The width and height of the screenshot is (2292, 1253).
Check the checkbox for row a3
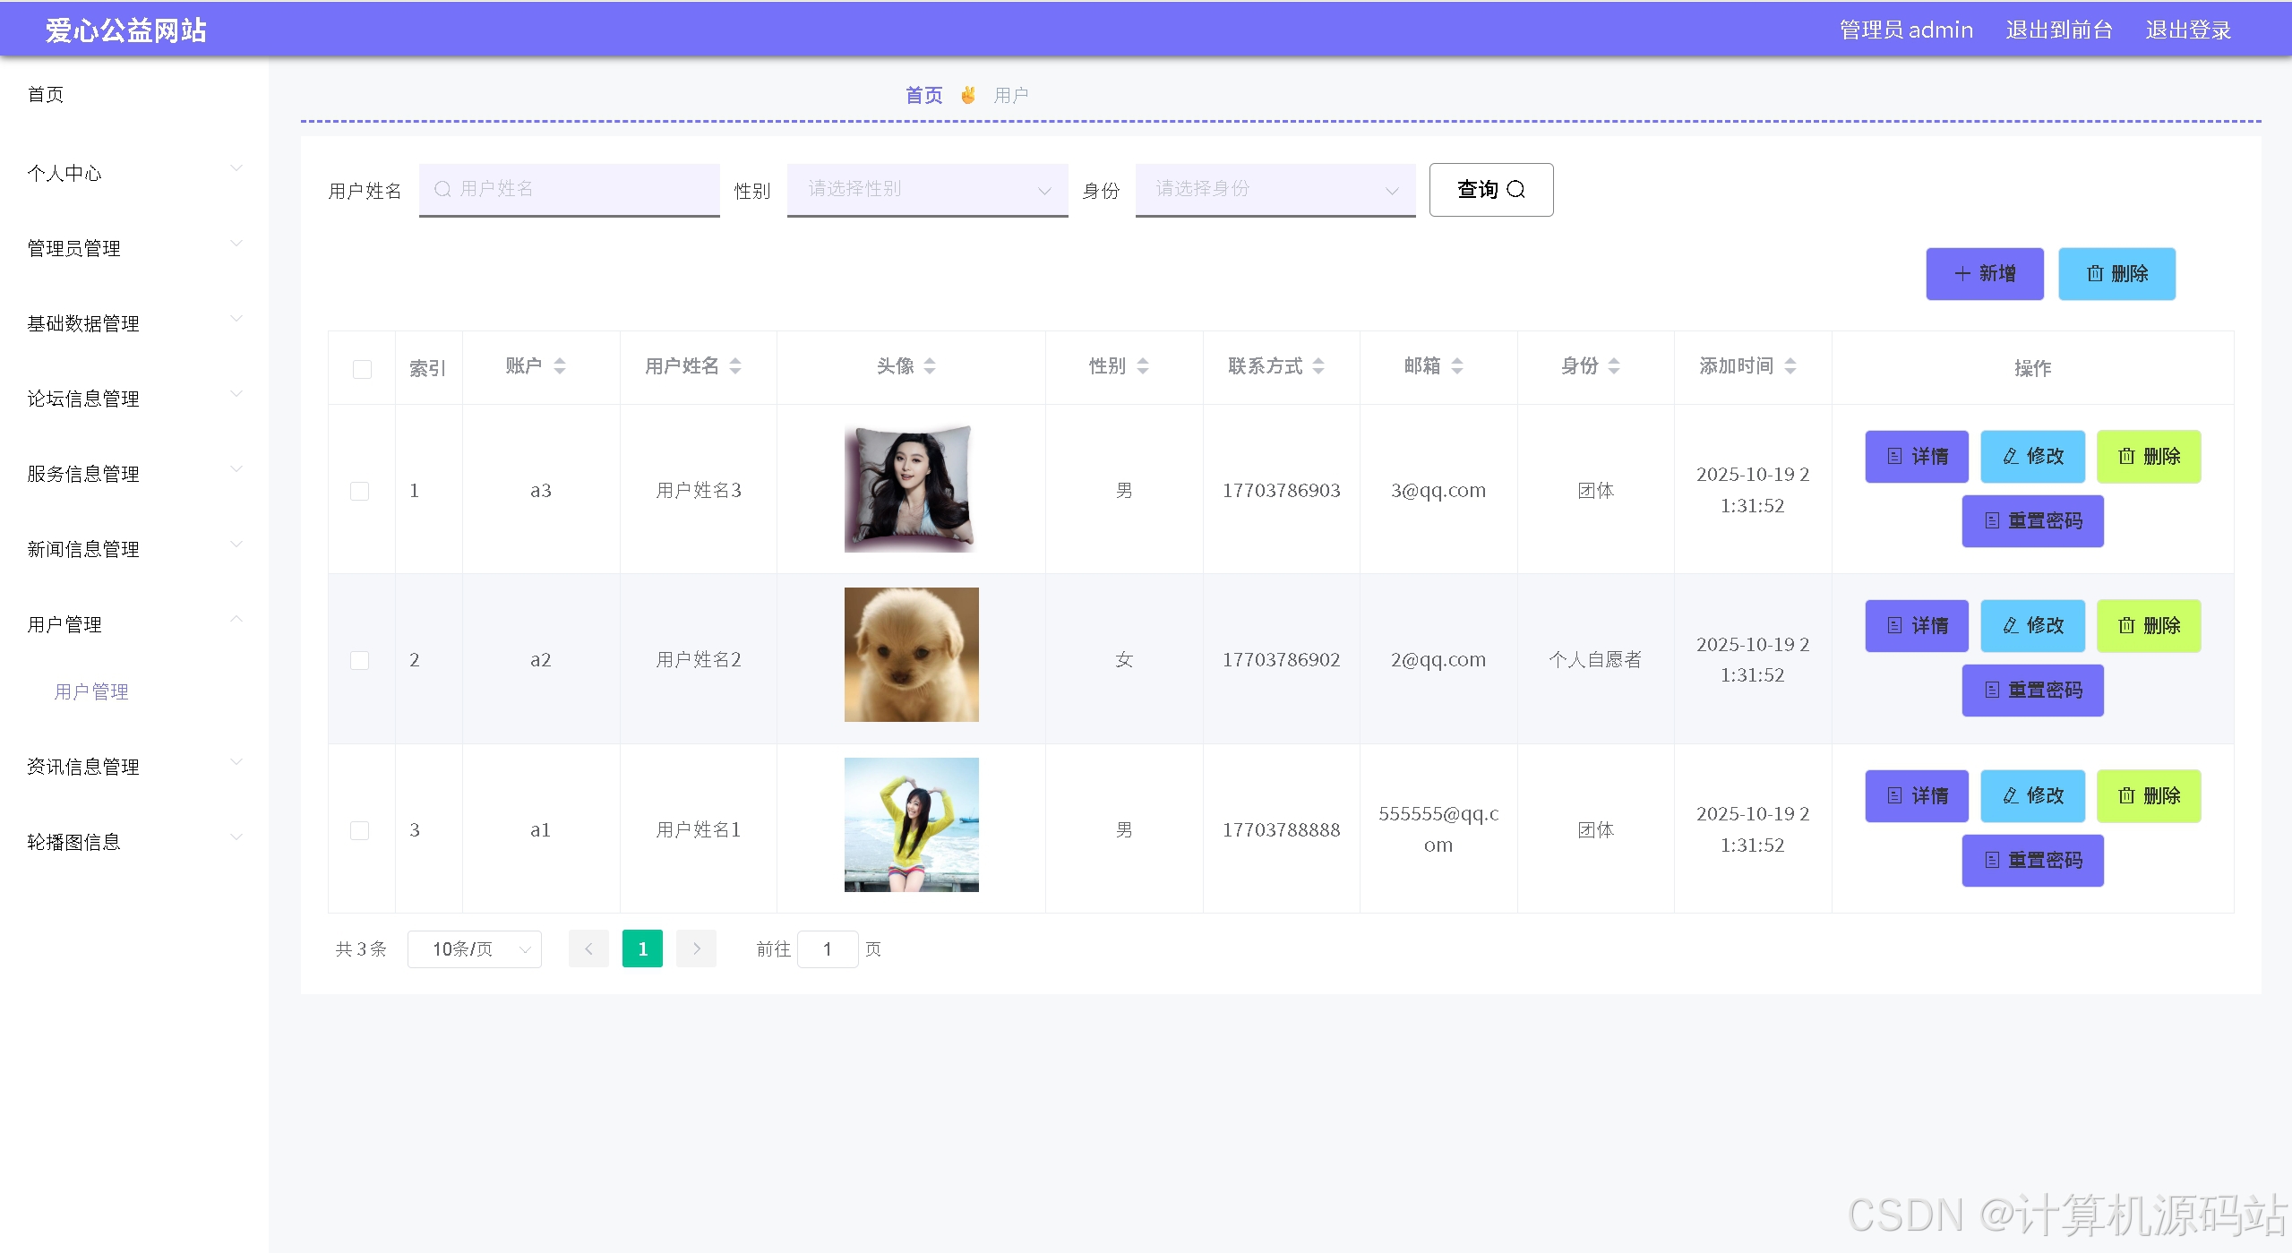click(359, 491)
